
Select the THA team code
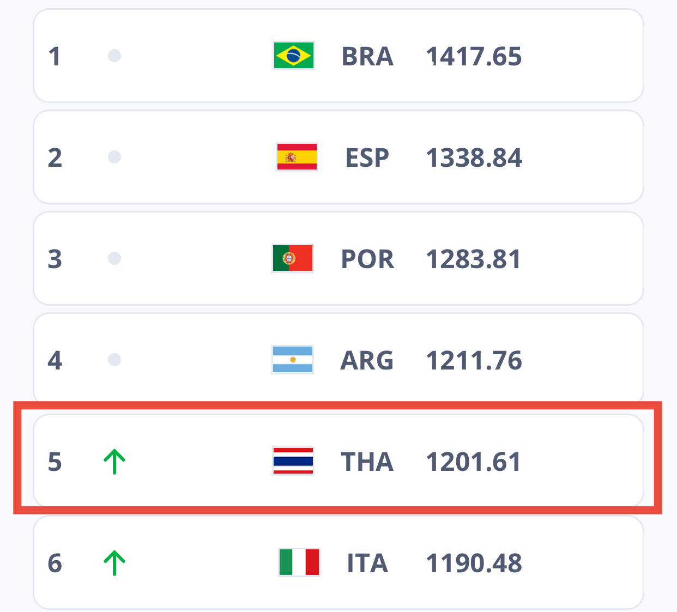coord(367,462)
